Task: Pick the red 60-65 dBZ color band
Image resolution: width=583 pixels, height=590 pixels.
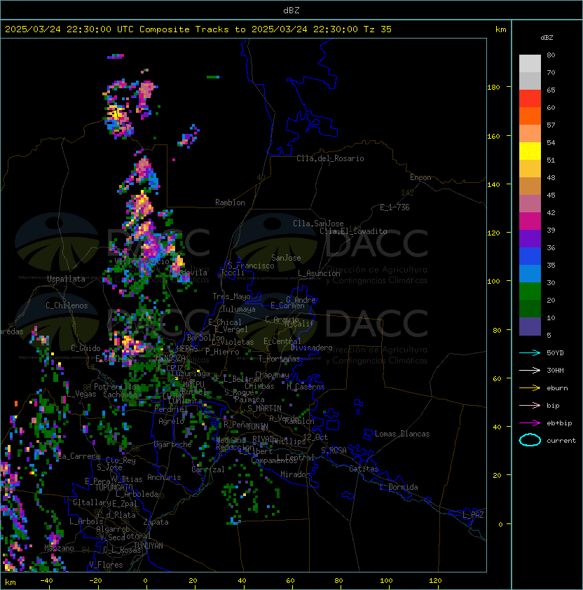Action: [x=530, y=99]
